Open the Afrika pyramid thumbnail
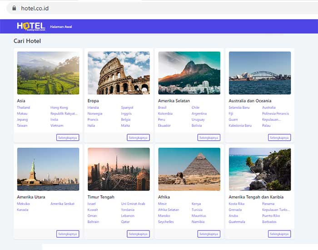Image resolution: width=318 pixels, height=250 pixels. pyautogui.click(x=189, y=169)
